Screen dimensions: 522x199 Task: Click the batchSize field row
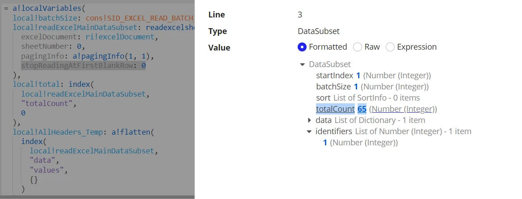point(372,87)
